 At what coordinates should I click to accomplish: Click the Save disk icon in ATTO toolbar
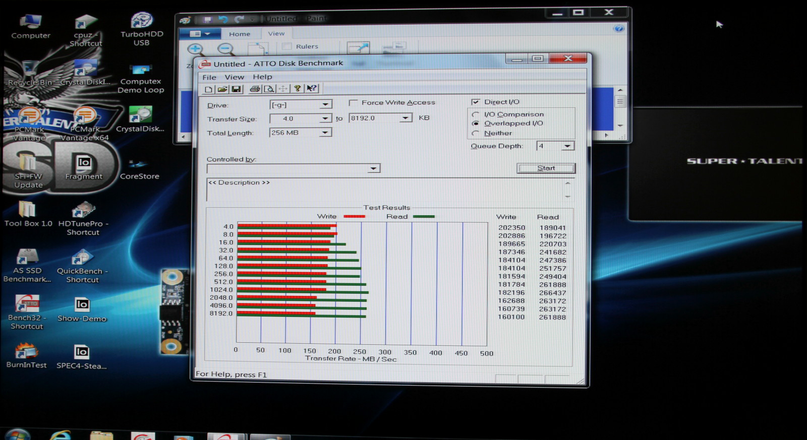tap(236, 89)
